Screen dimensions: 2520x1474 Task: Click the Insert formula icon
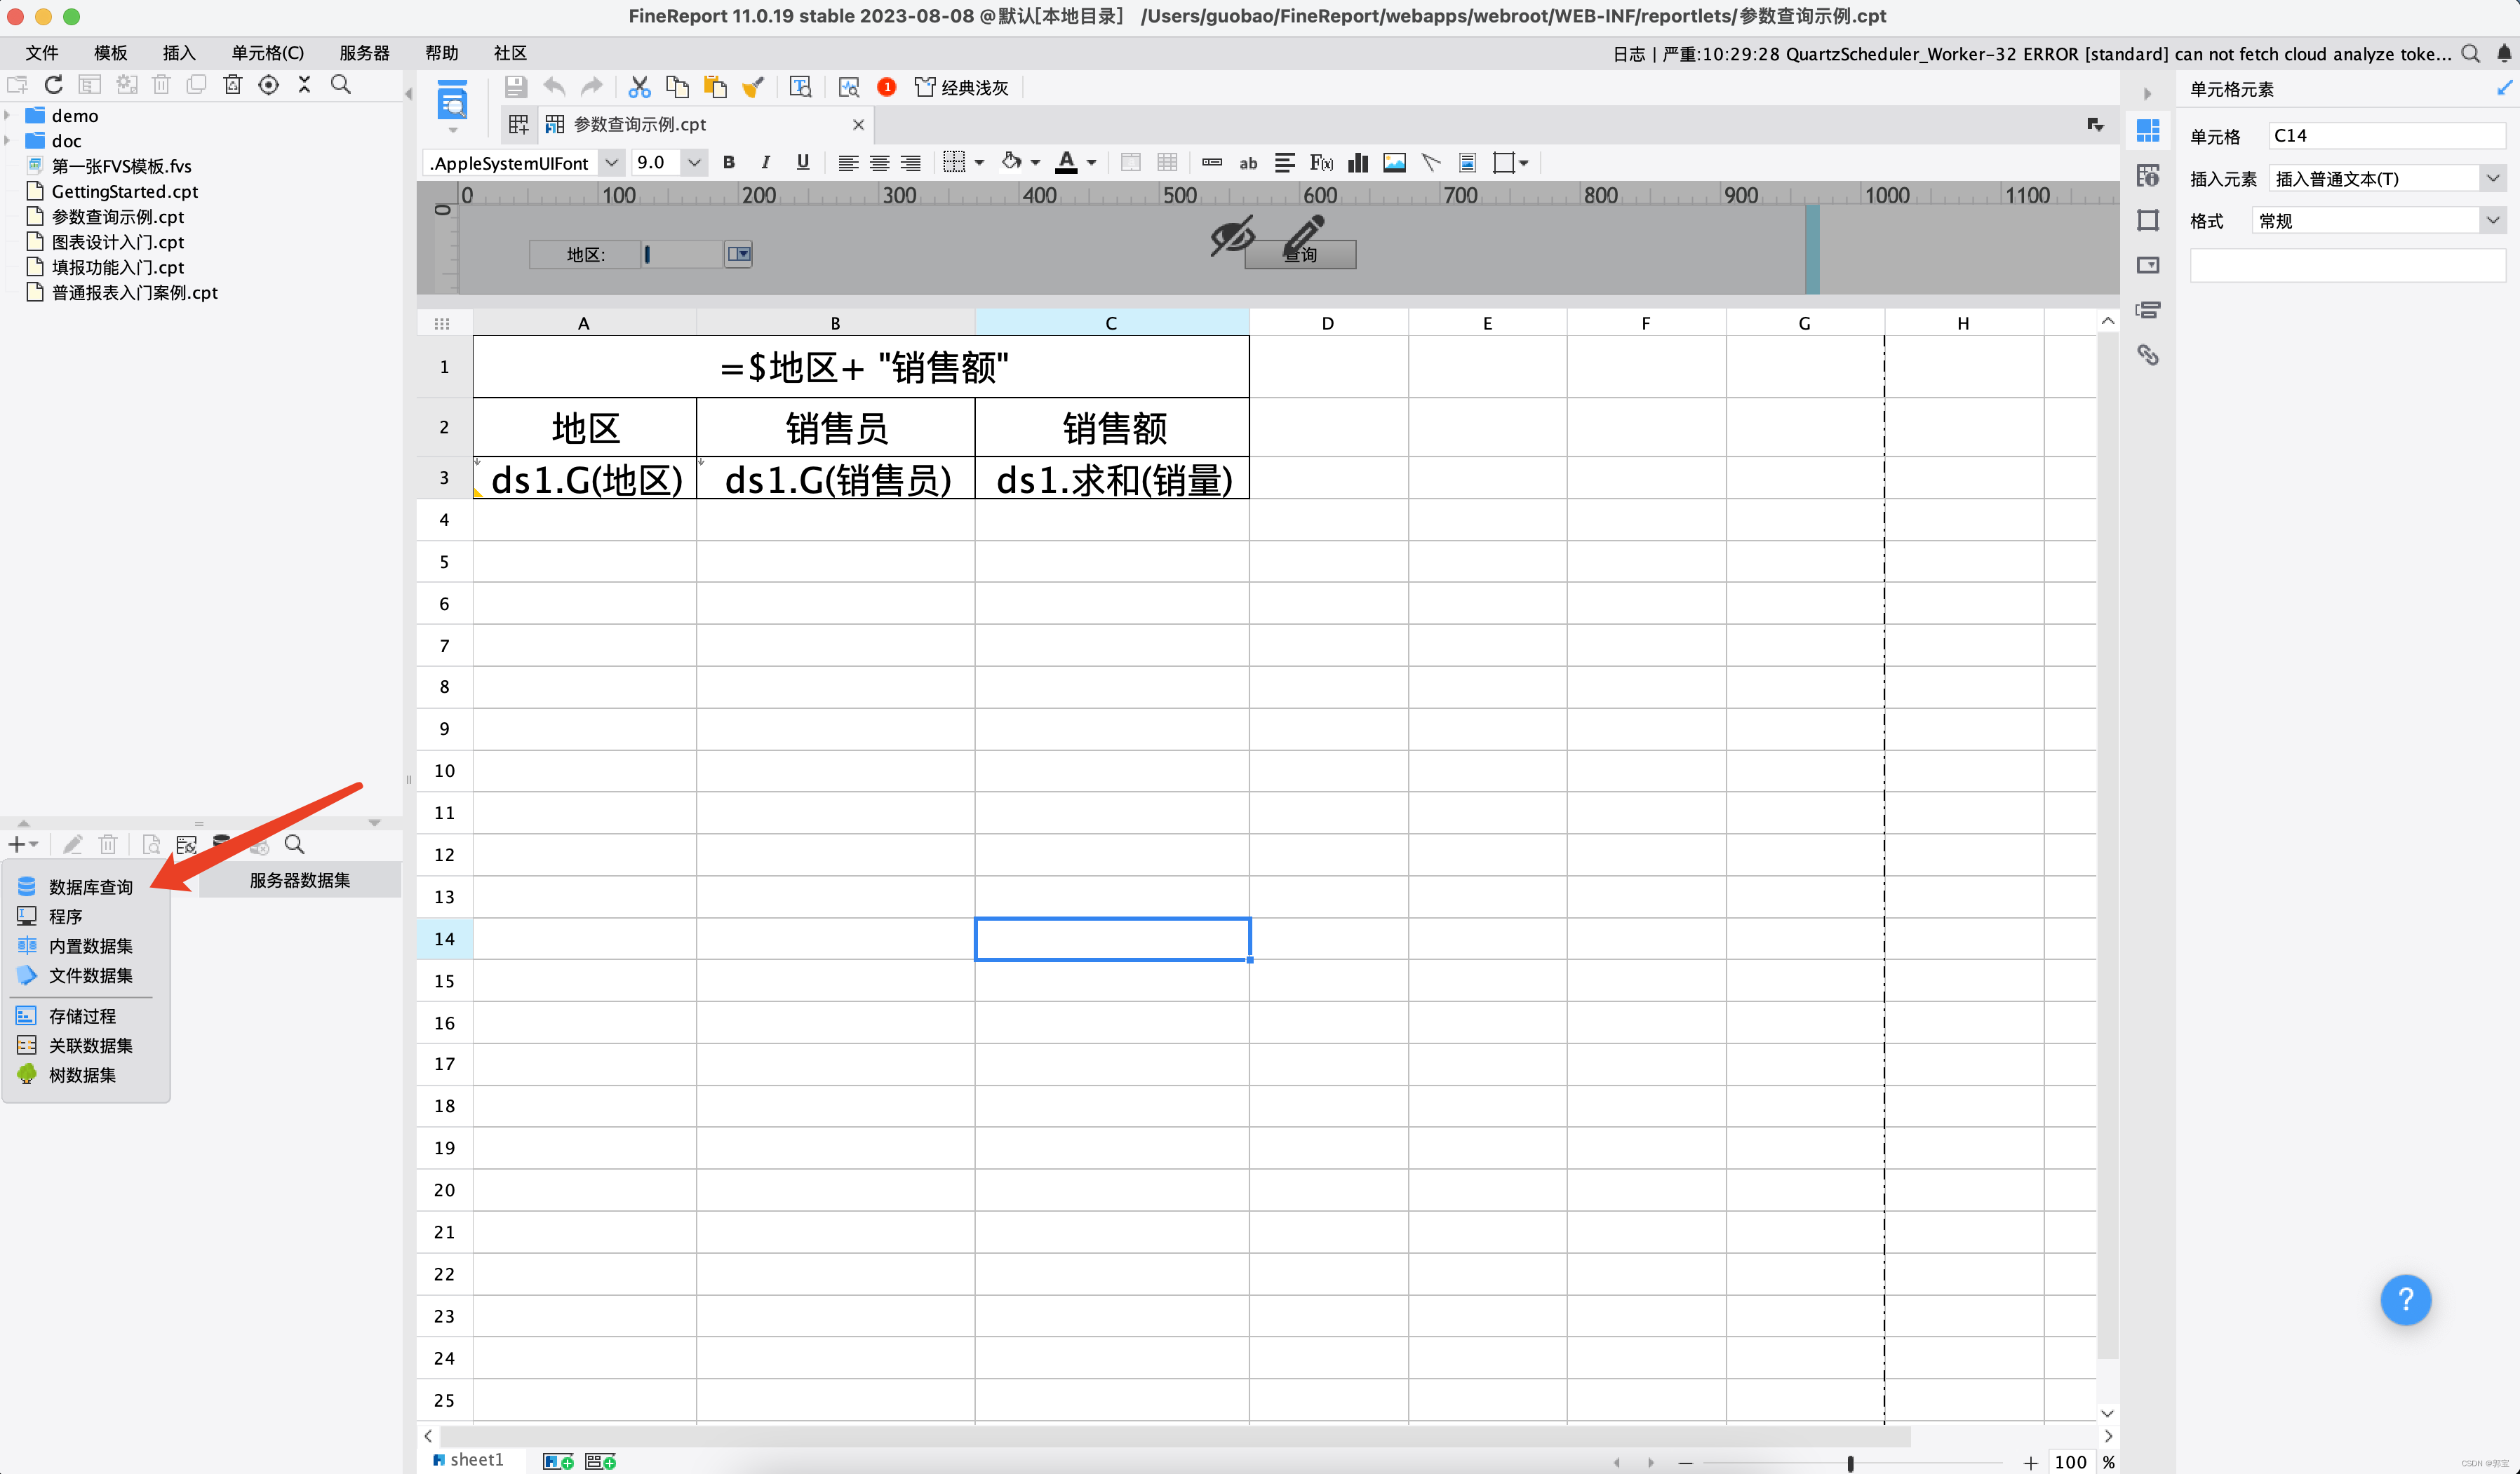coord(1320,163)
